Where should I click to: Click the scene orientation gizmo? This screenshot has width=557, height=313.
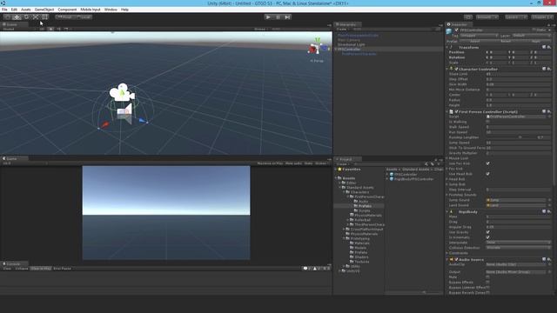(x=317, y=48)
